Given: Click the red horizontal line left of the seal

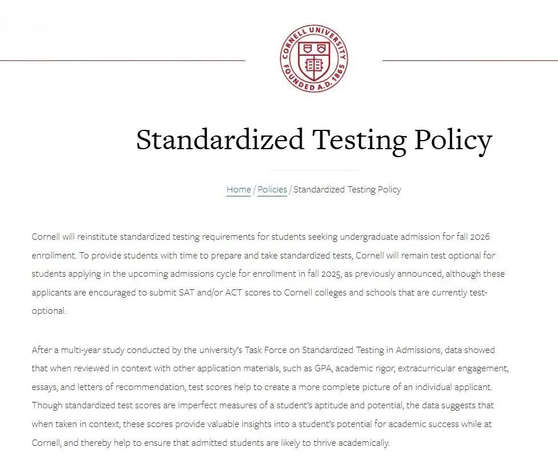Looking at the screenshot, I should pos(123,60).
